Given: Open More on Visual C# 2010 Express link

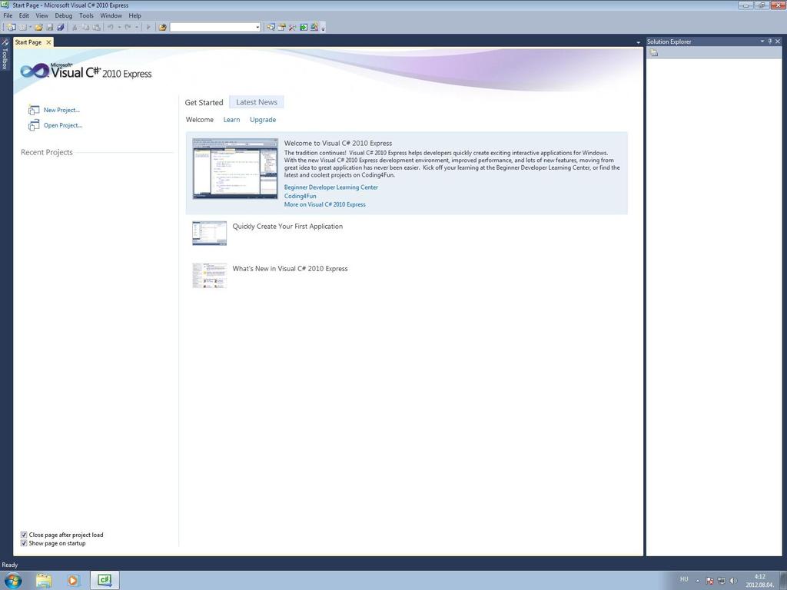Looking at the screenshot, I should pos(325,204).
